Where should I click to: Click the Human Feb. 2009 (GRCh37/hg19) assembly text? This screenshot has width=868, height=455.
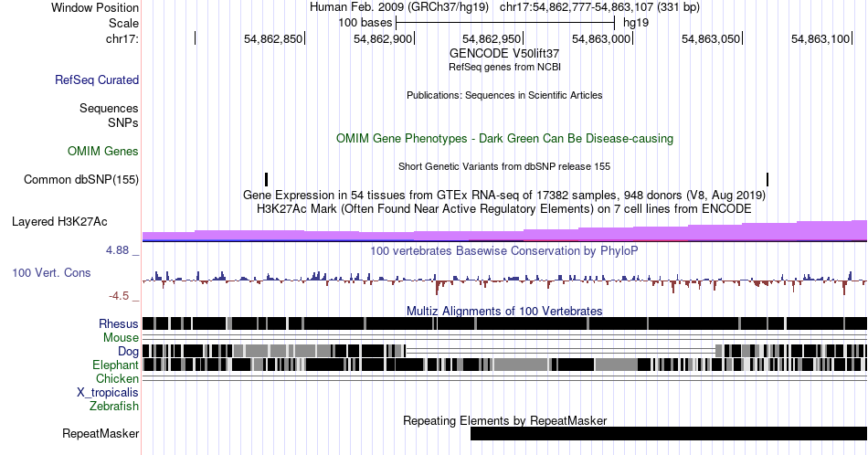399,7
